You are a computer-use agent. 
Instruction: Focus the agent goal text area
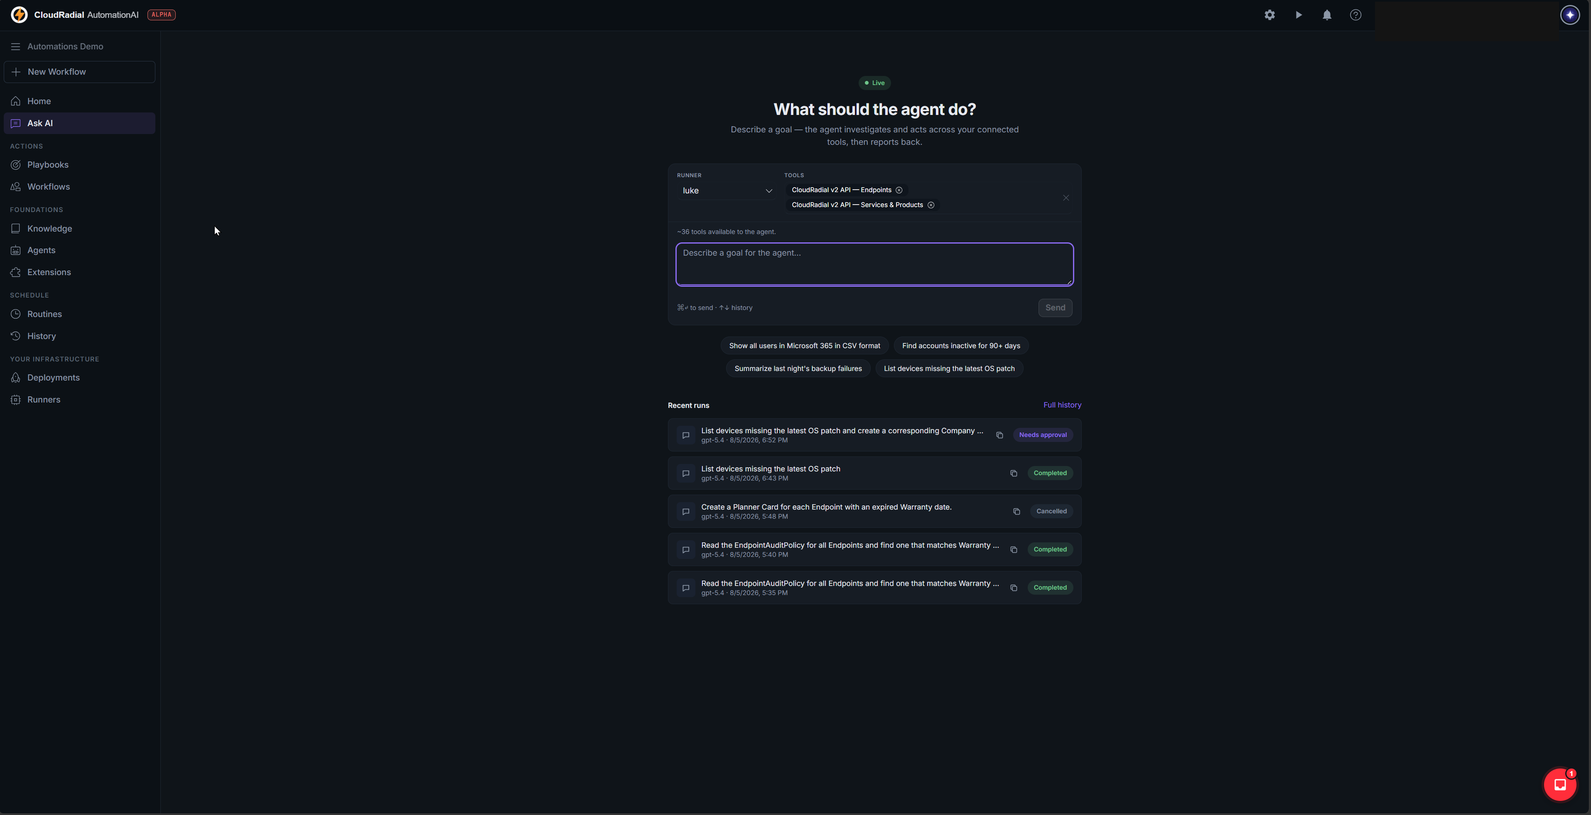tap(874, 264)
